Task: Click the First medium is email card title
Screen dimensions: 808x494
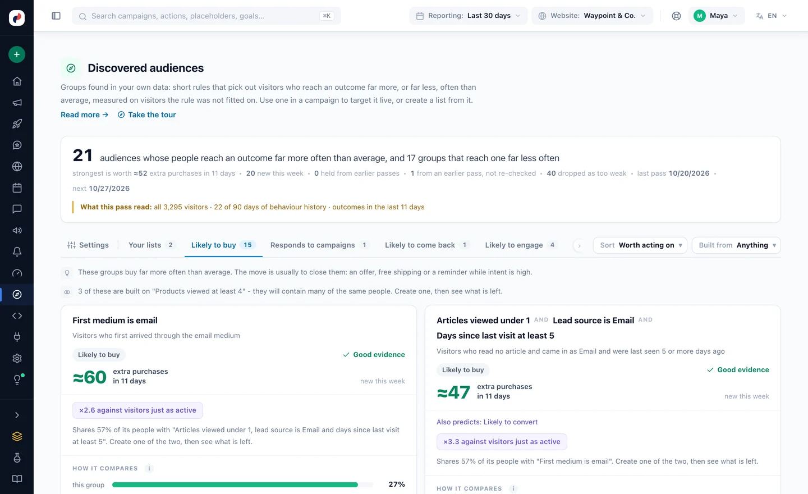Action: [x=115, y=321]
